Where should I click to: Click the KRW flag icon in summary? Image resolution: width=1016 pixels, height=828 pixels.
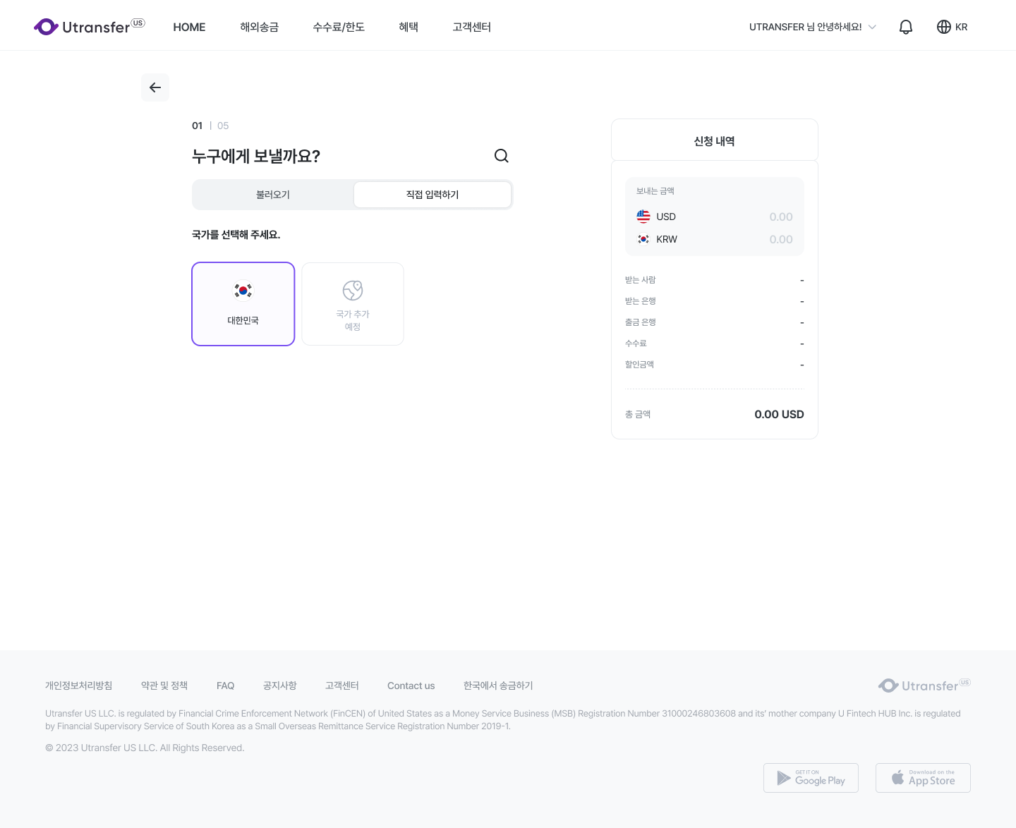(643, 239)
